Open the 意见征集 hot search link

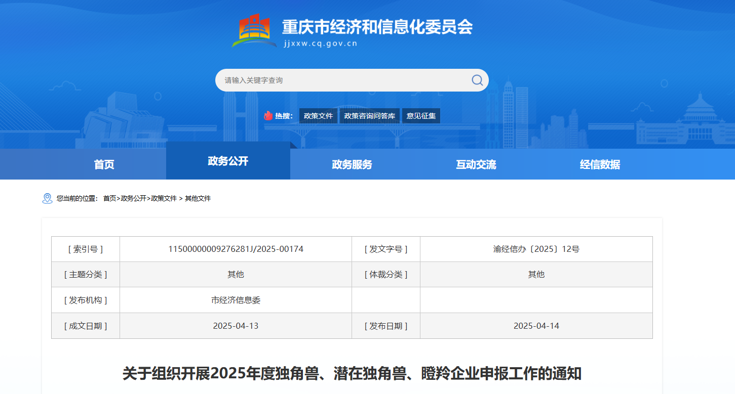(421, 116)
